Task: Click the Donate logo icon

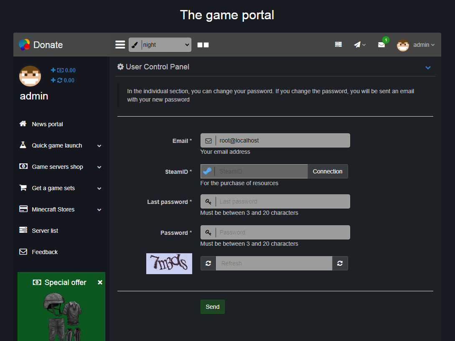Action: coord(24,45)
